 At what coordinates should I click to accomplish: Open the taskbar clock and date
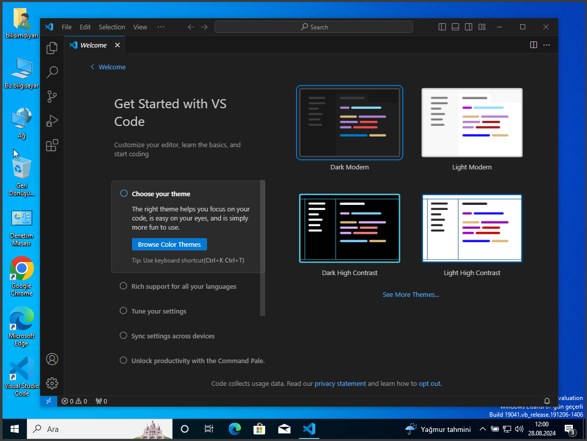coord(541,429)
